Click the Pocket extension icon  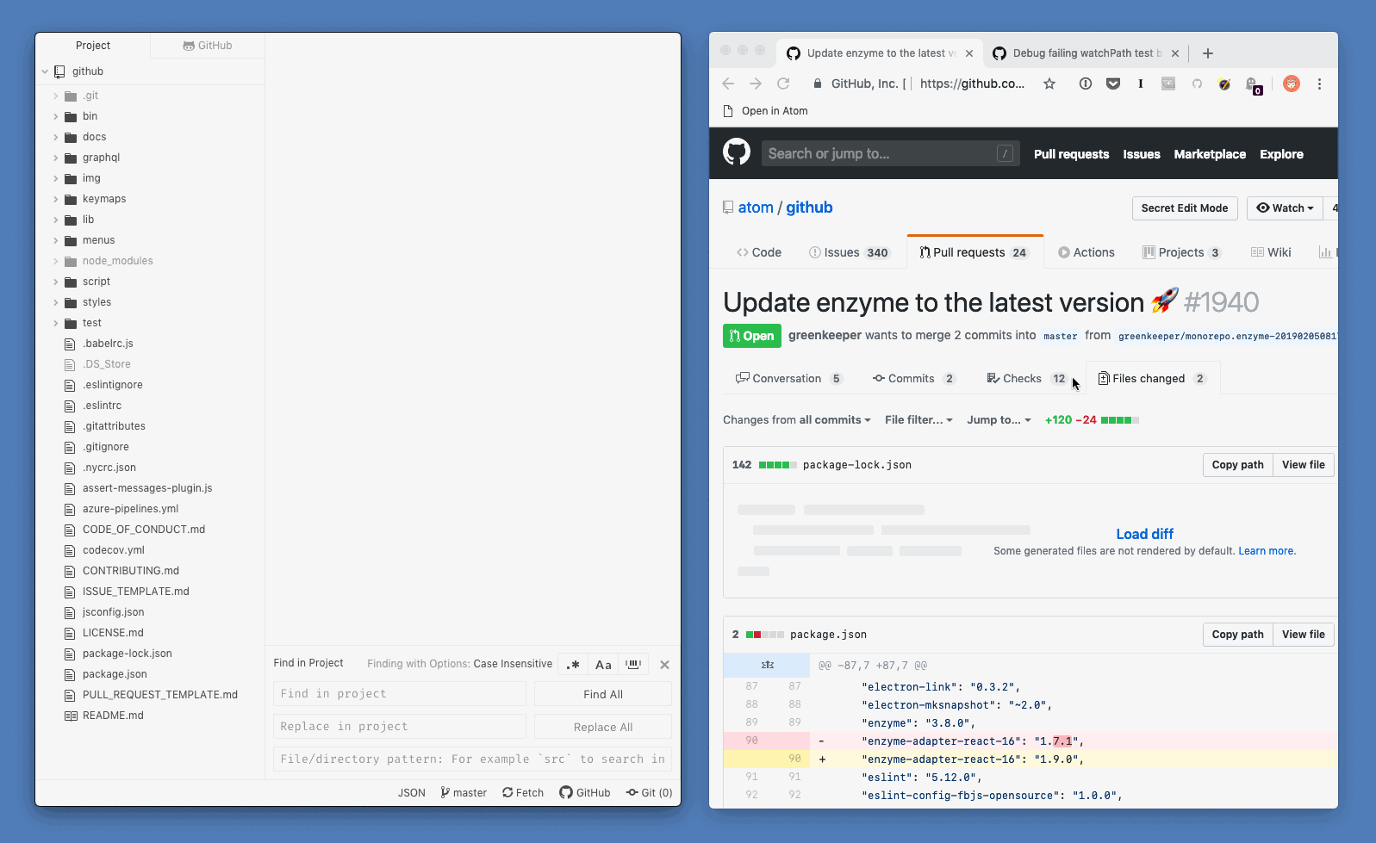click(1113, 84)
